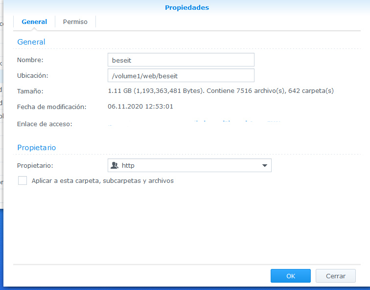Click the 'Nombre:' field label
The image size is (370, 290).
[x=30, y=60]
